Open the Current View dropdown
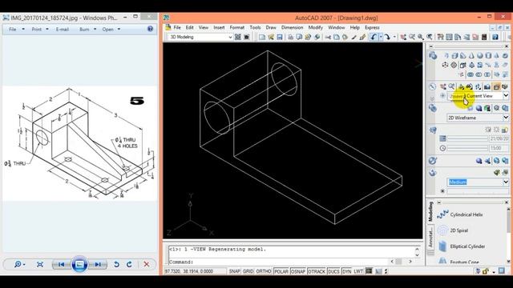This screenshot has width=513, height=288. click(x=506, y=96)
